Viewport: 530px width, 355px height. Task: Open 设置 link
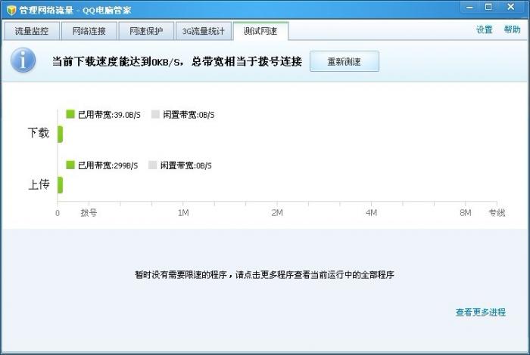(x=484, y=29)
